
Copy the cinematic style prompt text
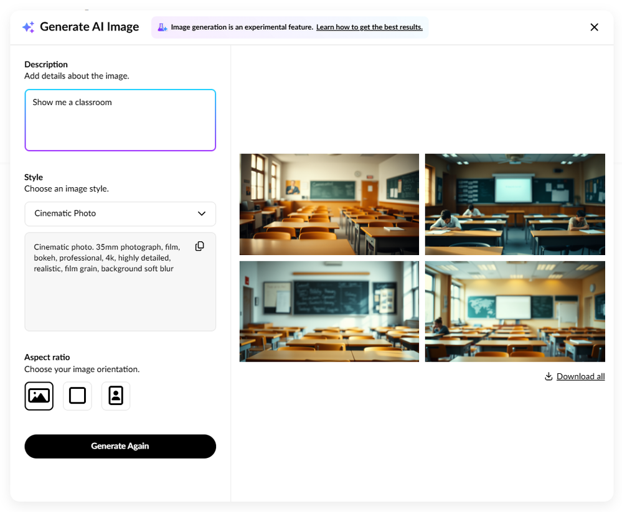(199, 246)
